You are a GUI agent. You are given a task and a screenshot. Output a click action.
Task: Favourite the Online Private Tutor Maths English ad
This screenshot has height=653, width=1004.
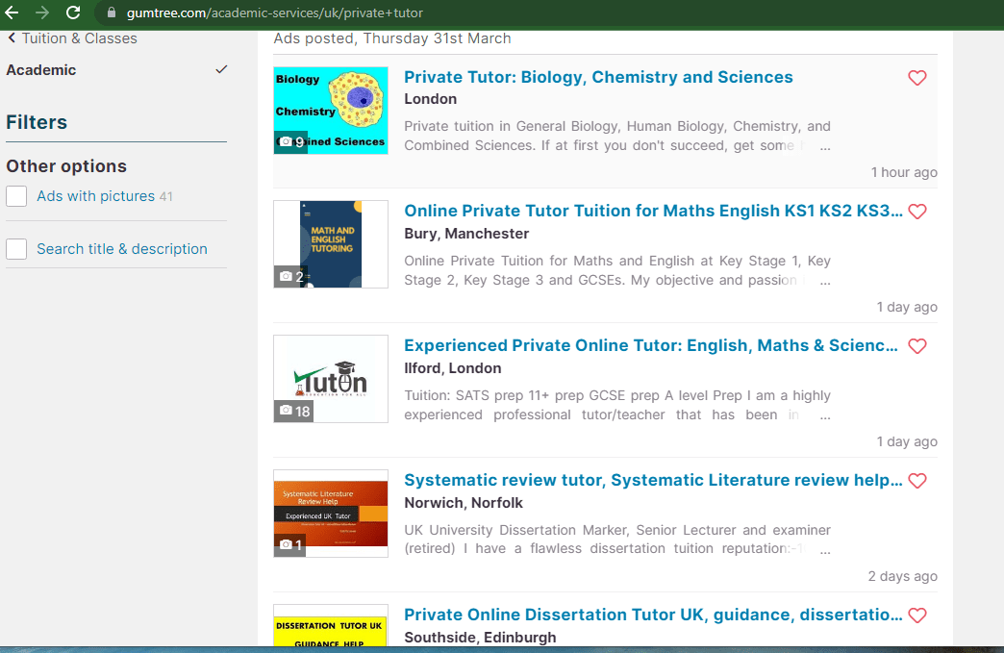tap(916, 212)
